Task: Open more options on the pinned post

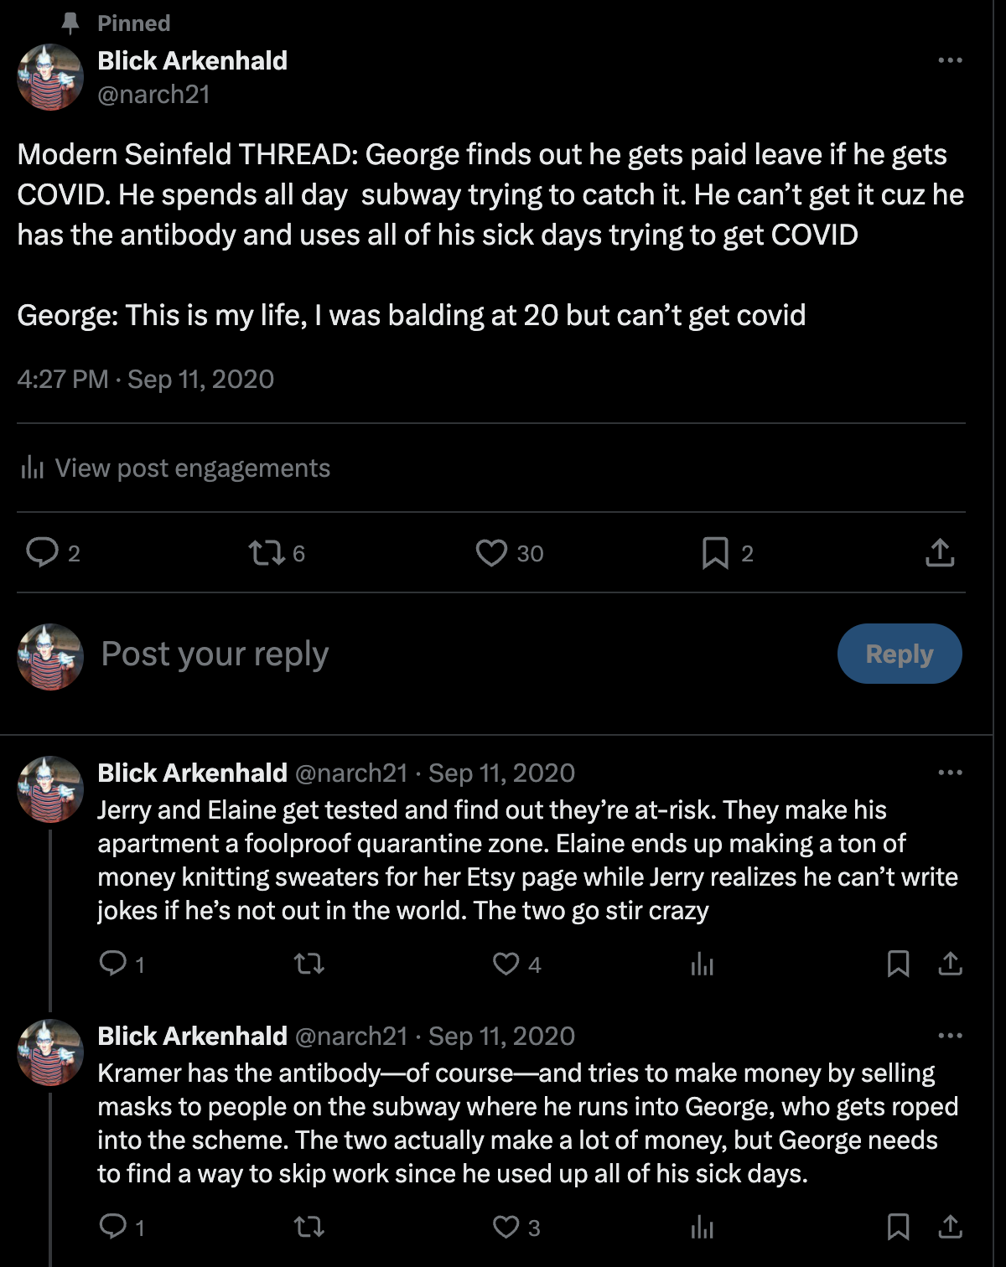Action: (x=950, y=60)
